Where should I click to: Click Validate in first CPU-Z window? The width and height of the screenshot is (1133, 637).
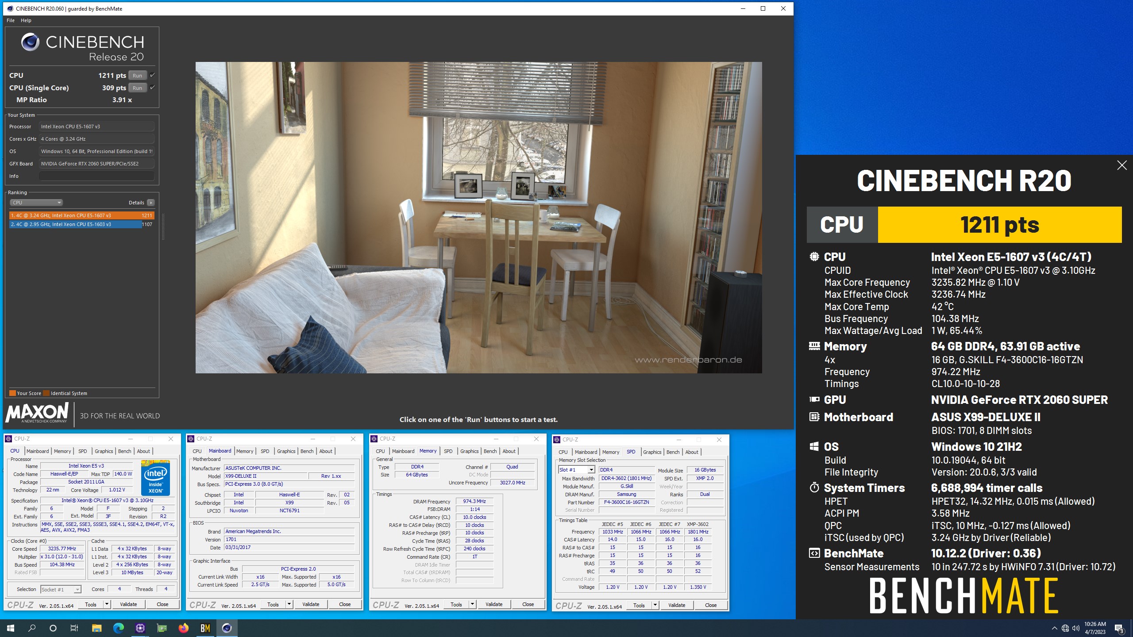pos(128,604)
